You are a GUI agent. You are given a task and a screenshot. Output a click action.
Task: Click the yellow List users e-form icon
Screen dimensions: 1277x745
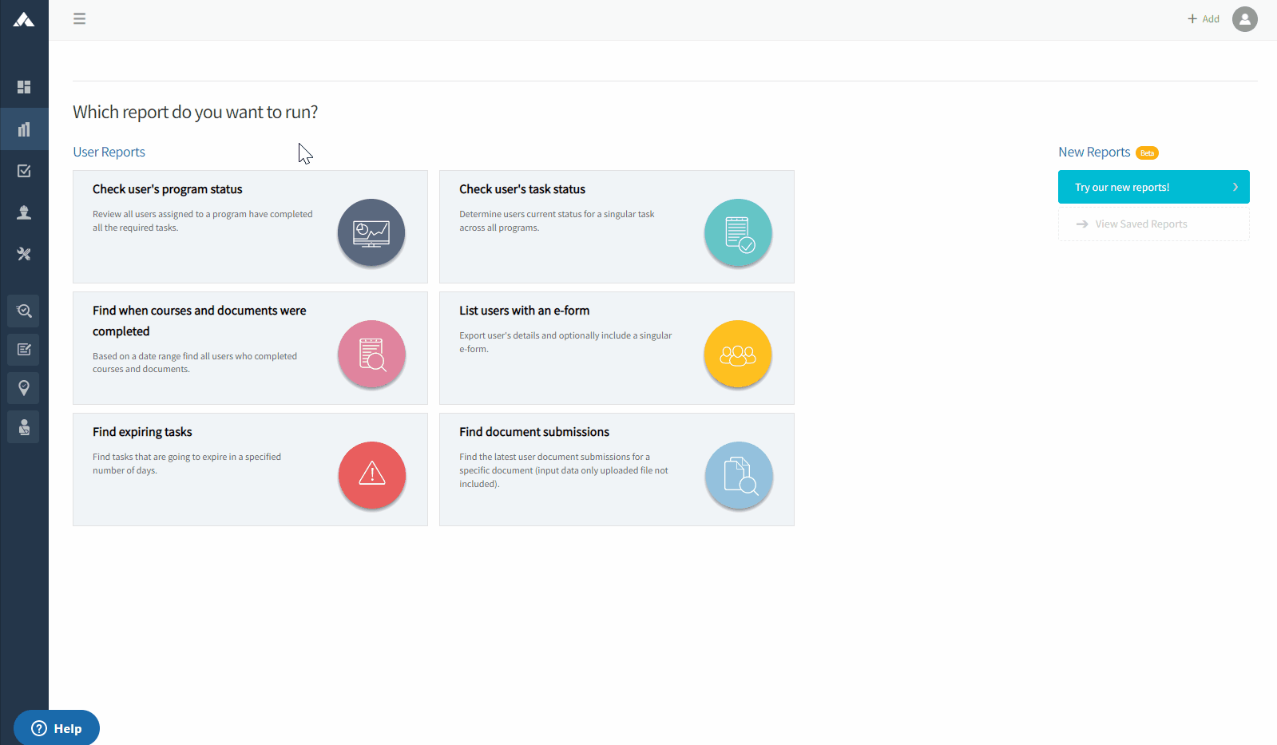[738, 355]
